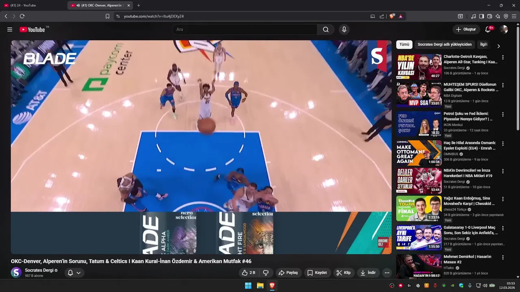The height and width of the screenshot is (292, 520).
Task: Open options menu for MUHTEŞEM SPURS video
Action: 503,86
